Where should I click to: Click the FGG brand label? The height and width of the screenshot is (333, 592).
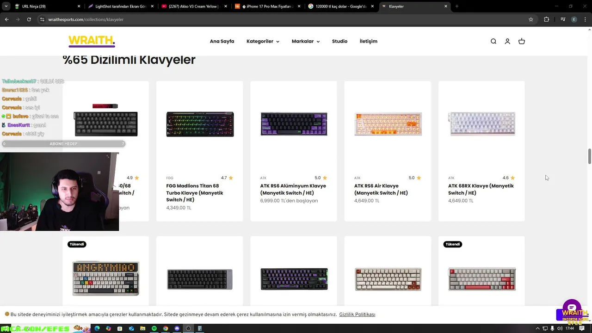click(170, 178)
